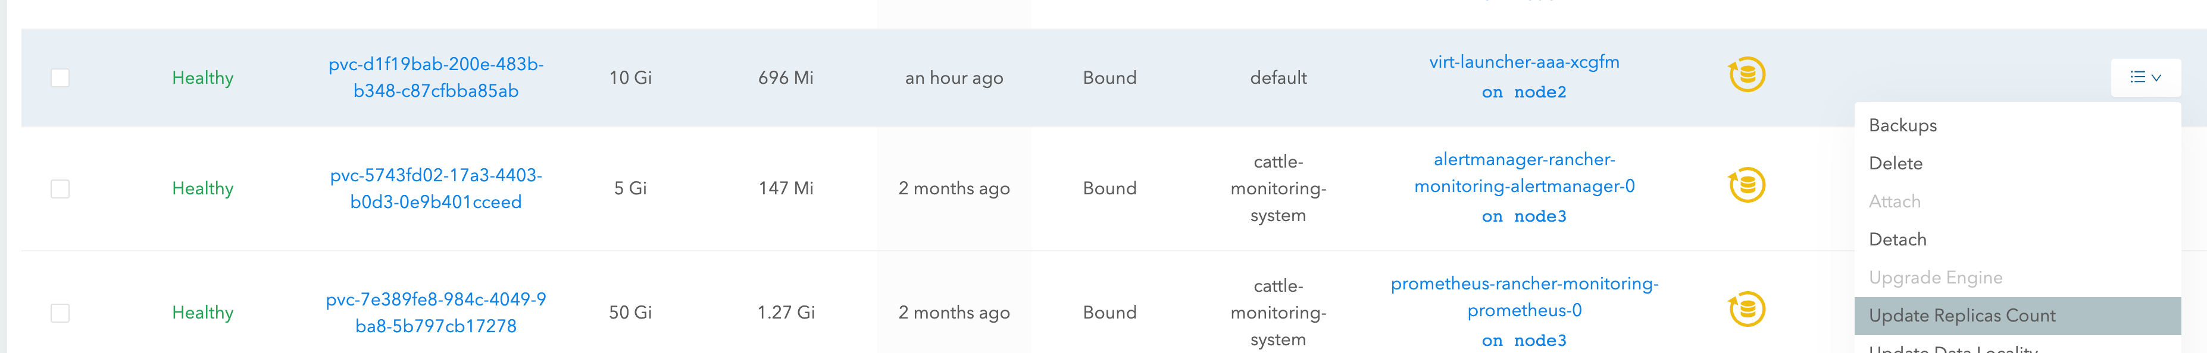The height and width of the screenshot is (353, 2207).
Task: Click the Update Data Locality menu item
Action: pos(1952,349)
